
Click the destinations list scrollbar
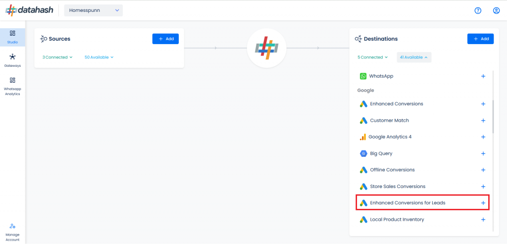[x=493, y=117]
